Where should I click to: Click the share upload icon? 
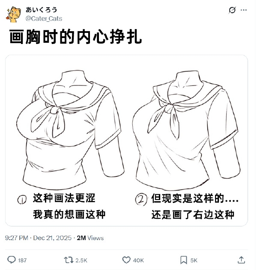(241, 260)
